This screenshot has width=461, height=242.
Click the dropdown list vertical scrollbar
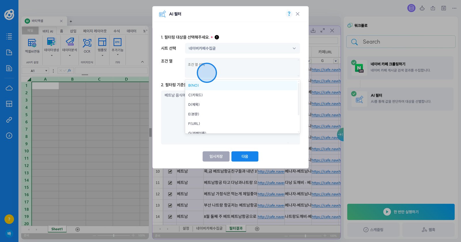coord(298,99)
